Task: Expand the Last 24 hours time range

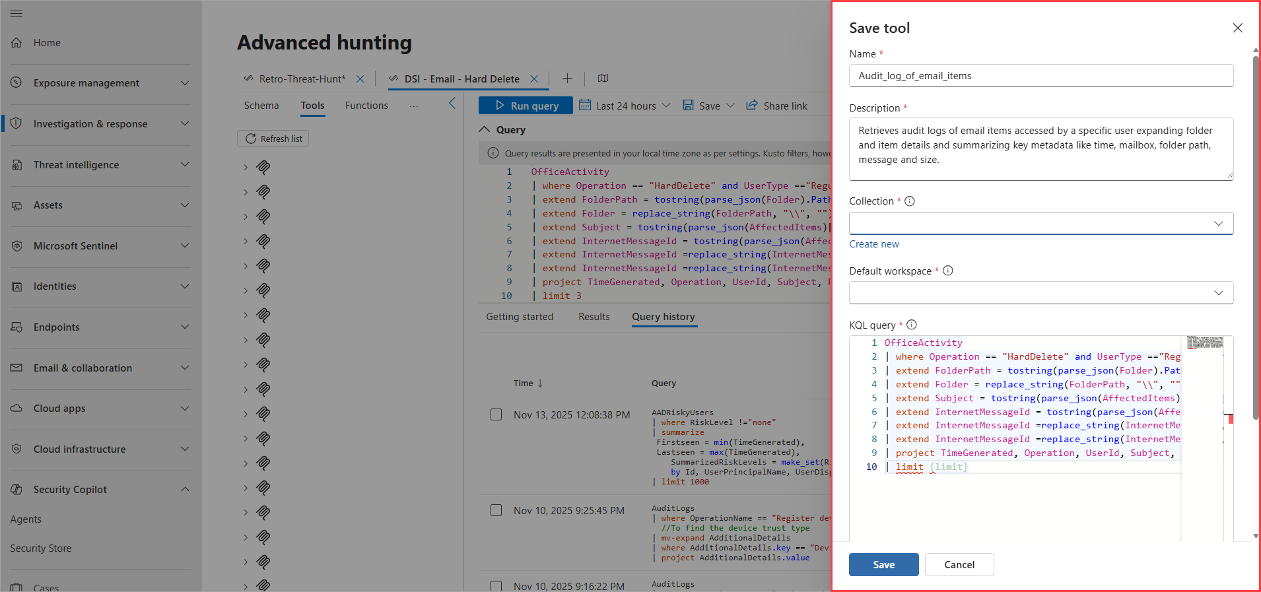Action: 625,106
